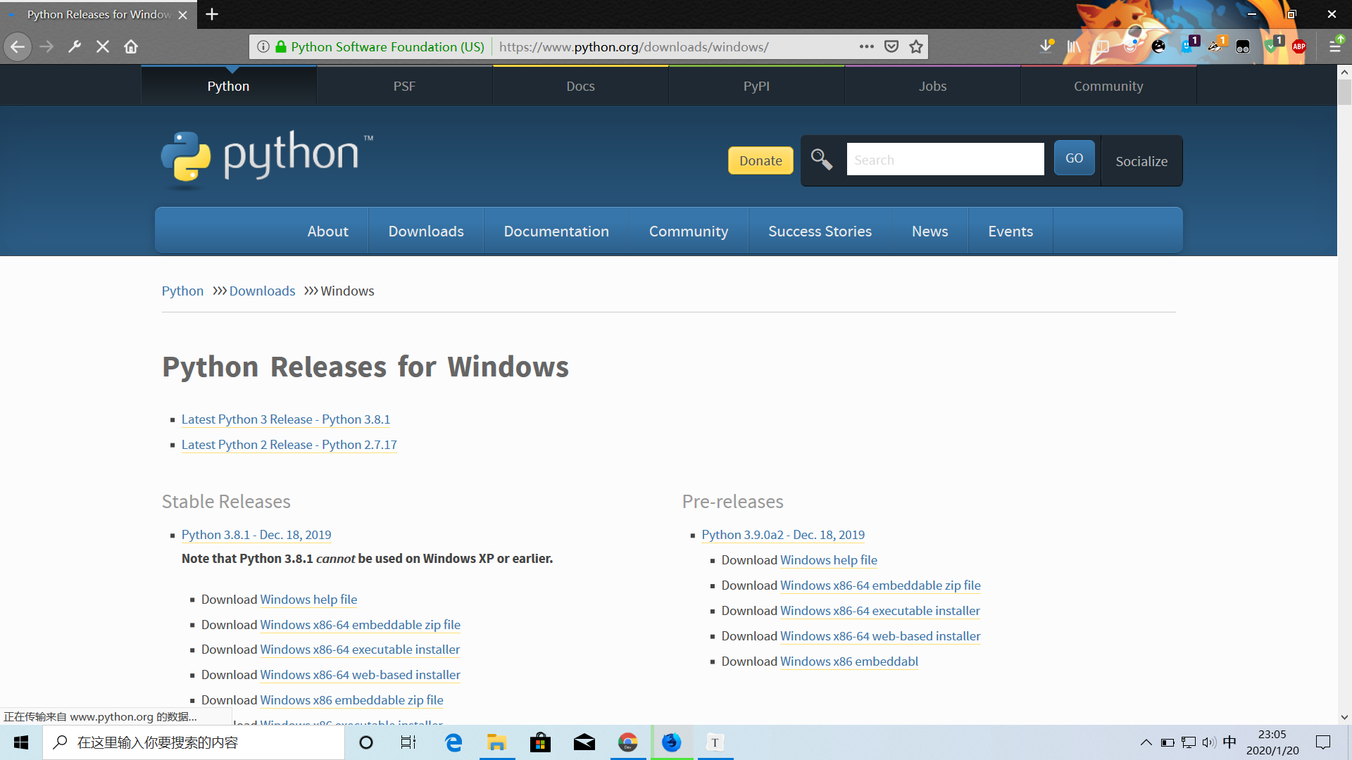The height and width of the screenshot is (760, 1352).
Task: Open the Windows notification center
Action: tap(1323, 742)
